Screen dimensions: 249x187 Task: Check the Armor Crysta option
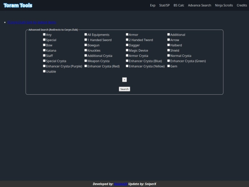[x=127, y=55]
